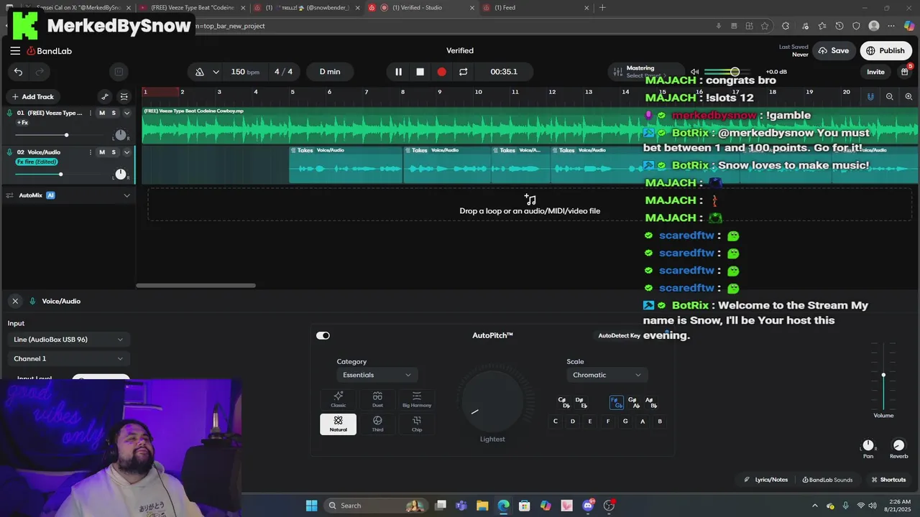920x517 pixels.
Task: Click the undo arrow button
Action: pos(18,72)
